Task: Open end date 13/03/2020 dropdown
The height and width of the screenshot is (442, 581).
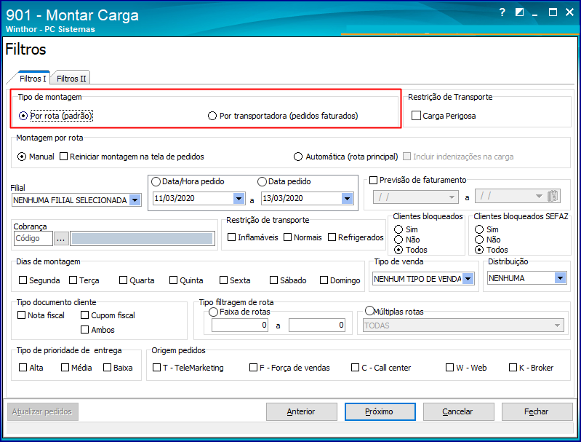Action: (347, 198)
